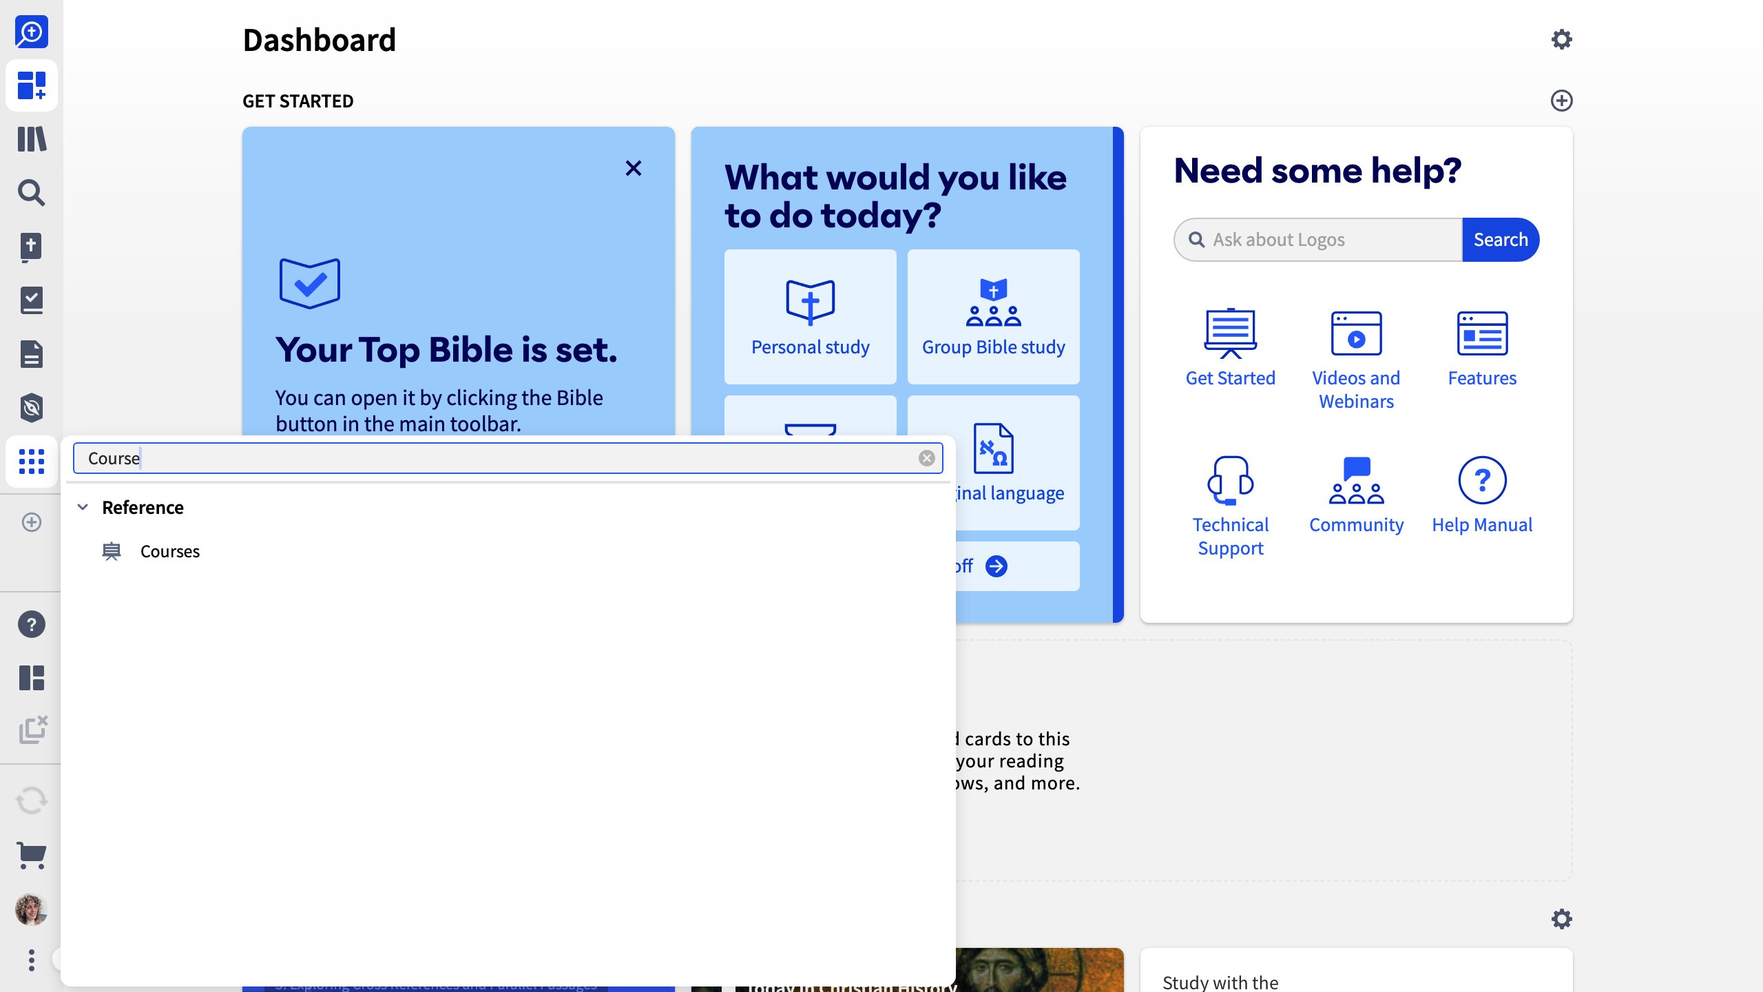Screen dimensions: 1763x992
Task: Open the Christian History image card
Action: click(x=1040, y=970)
